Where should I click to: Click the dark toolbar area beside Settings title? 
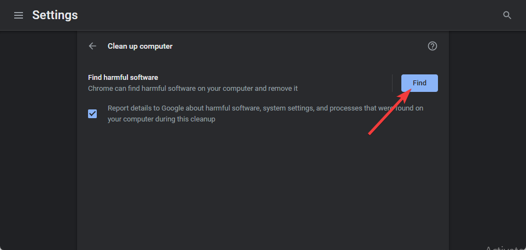point(289,15)
